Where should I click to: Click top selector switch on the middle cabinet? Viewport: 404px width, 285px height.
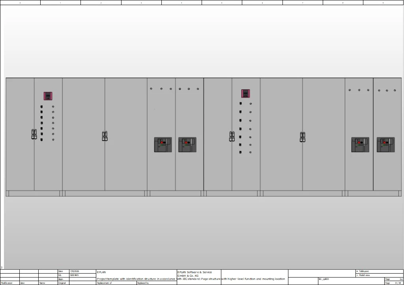(x=240, y=104)
